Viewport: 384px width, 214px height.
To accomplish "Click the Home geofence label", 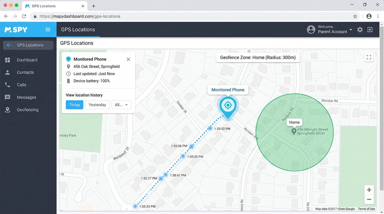I will pyautogui.click(x=295, y=122).
